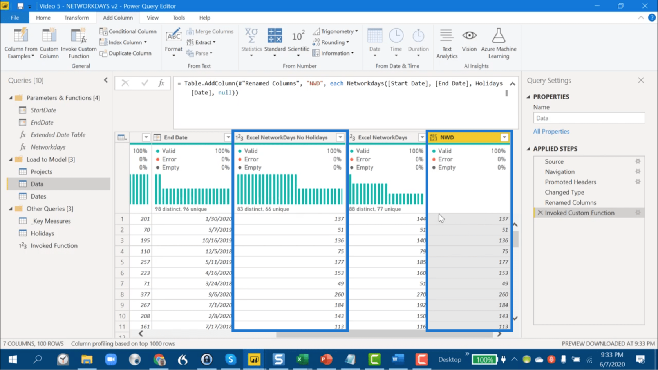
Task: Open Promoted Headers step settings gear
Action: (x=638, y=182)
